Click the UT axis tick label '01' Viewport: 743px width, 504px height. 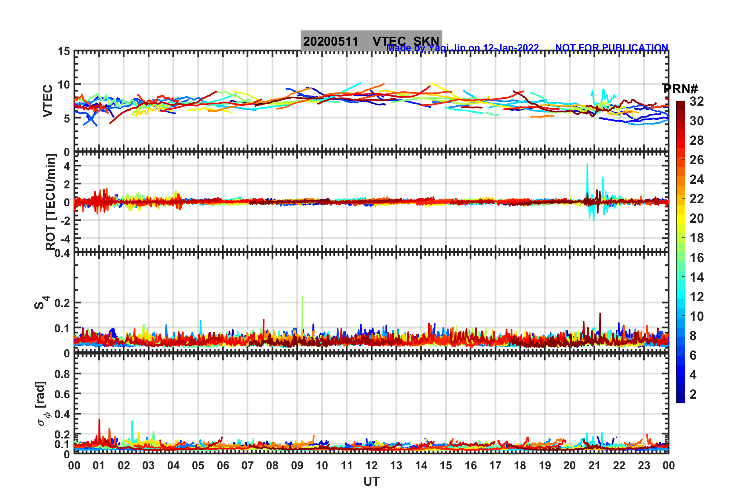pos(99,465)
